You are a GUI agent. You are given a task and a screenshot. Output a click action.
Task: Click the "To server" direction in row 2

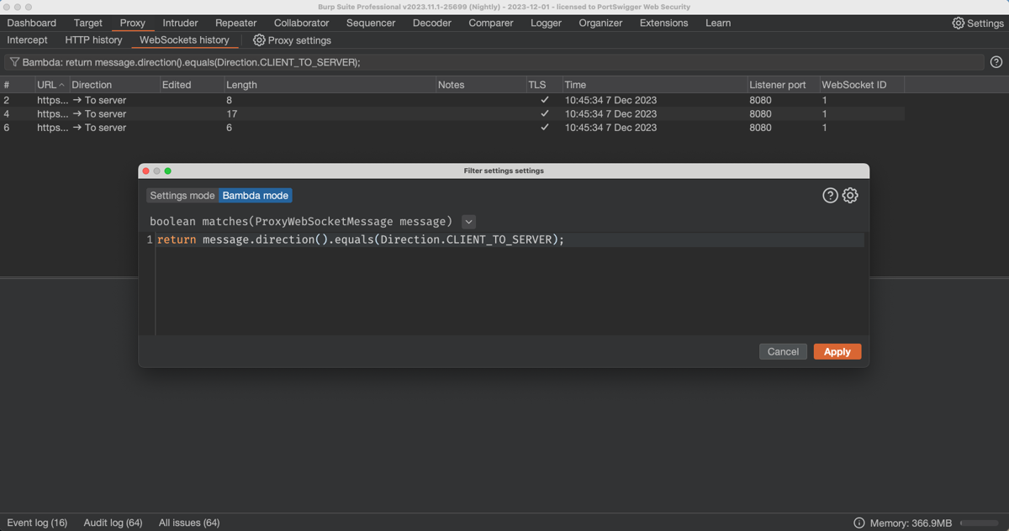(99, 100)
